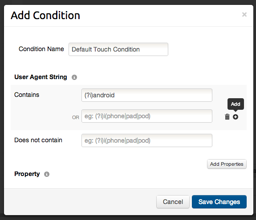Screen dimensions: 256x220
Task: Click the Add Properties button
Action: pyautogui.click(x=227, y=164)
